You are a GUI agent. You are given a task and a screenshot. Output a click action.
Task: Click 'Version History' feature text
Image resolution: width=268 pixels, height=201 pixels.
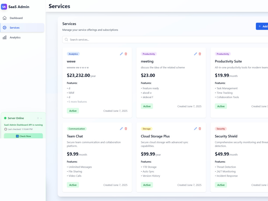tap(151, 176)
